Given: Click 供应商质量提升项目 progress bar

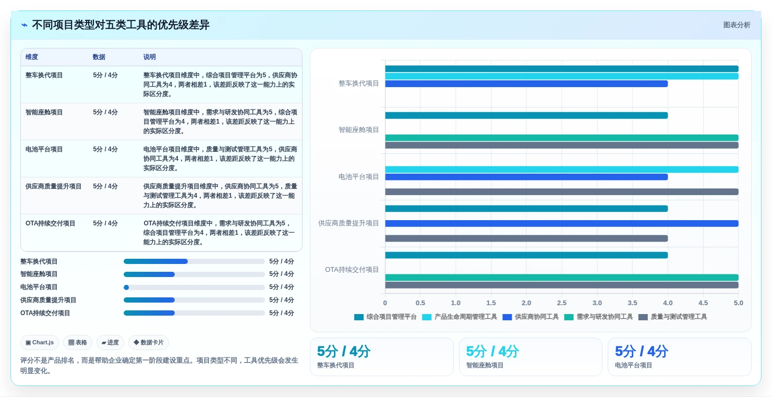Looking at the screenshot, I should (x=194, y=300).
